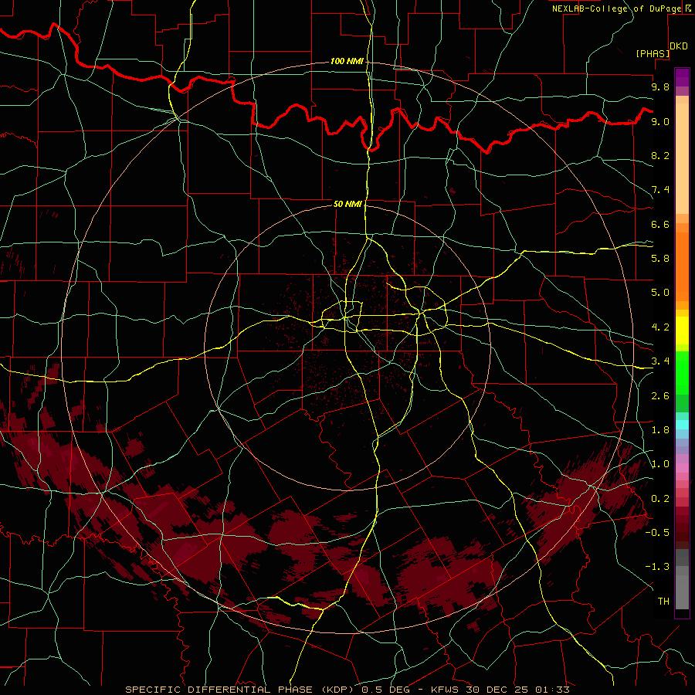The height and width of the screenshot is (695, 695).
Task: Click the light peach segment of the color scale
Action: point(682,158)
